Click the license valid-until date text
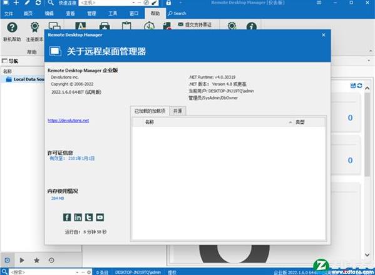The image size is (375, 275). 72,159
